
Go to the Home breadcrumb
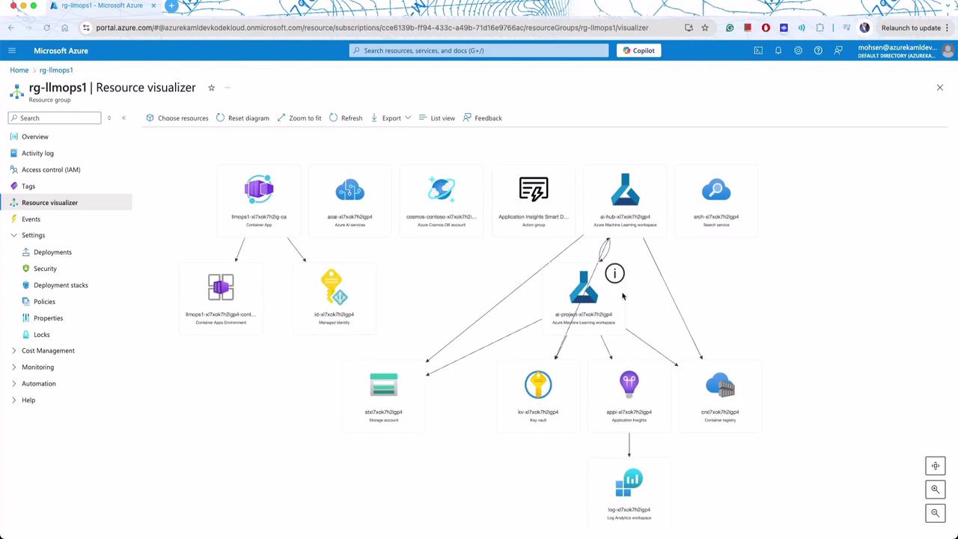coord(19,70)
